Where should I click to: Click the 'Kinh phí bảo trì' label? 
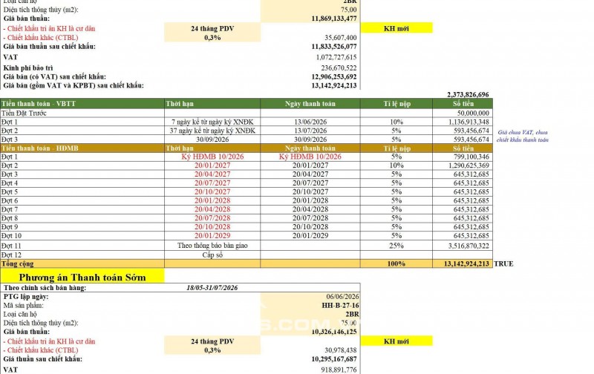coord(28,68)
